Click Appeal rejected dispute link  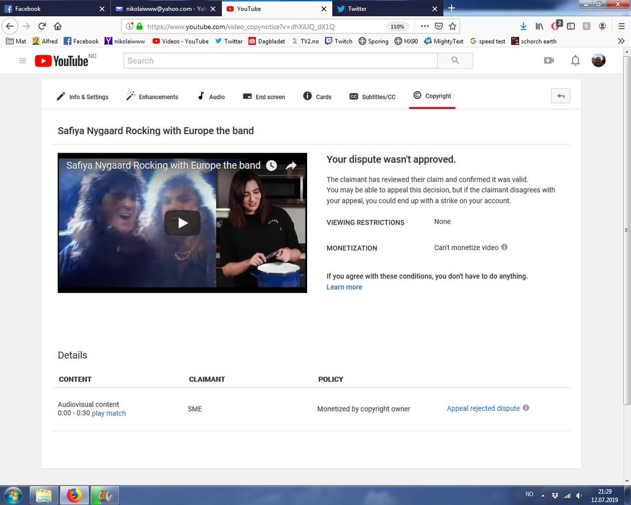point(483,408)
